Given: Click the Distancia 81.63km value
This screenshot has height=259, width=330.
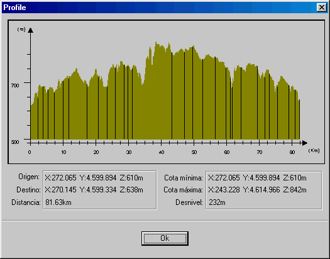Looking at the screenshot, I should coord(58,202).
